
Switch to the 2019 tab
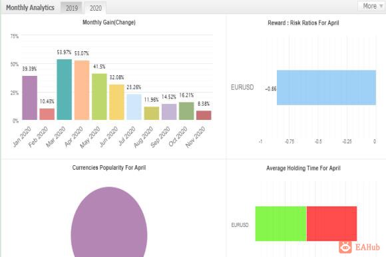coord(72,8)
